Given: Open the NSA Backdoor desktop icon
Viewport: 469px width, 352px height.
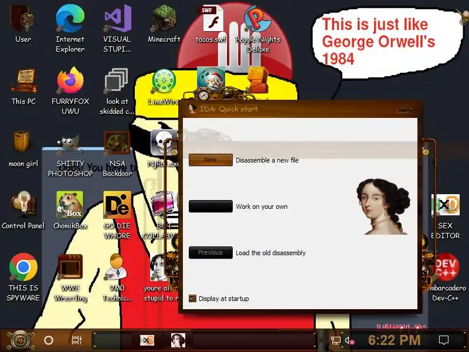Looking at the screenshot, I should pos(117,154).
